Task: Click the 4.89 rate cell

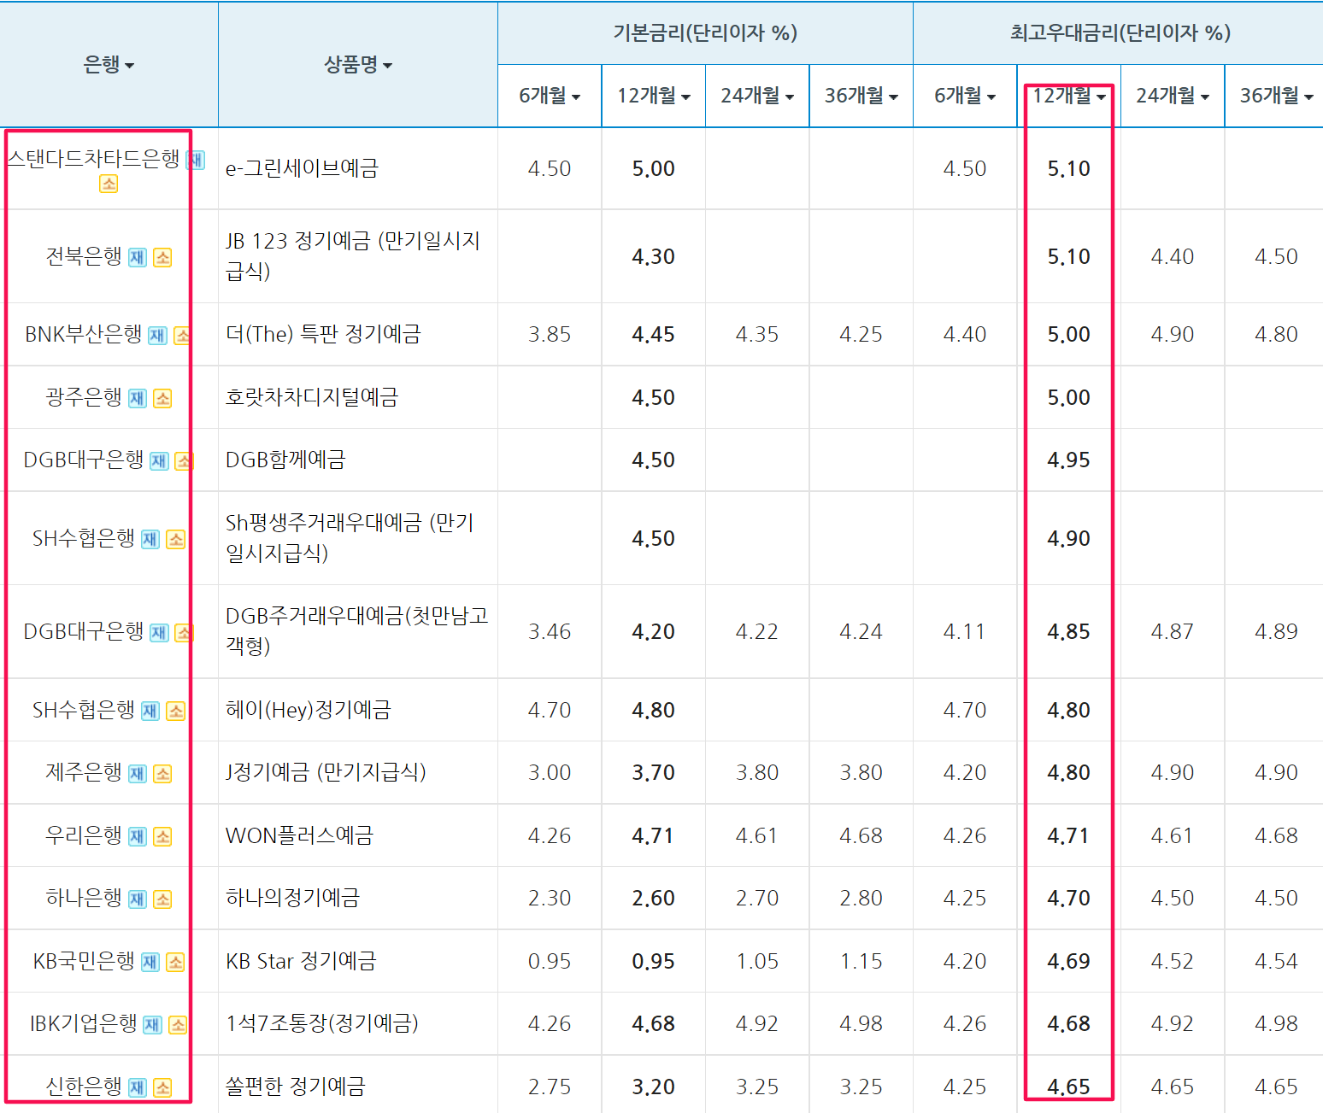Action: pyautogui.click(x=1277, y=632)
